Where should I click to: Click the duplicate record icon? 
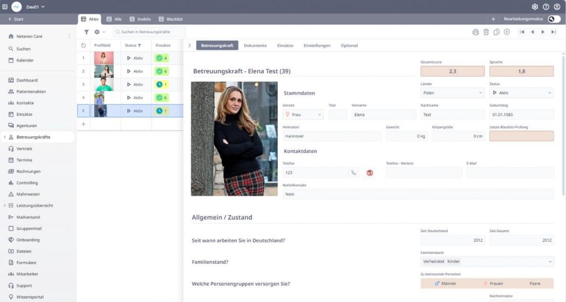(x=497, y=32)
